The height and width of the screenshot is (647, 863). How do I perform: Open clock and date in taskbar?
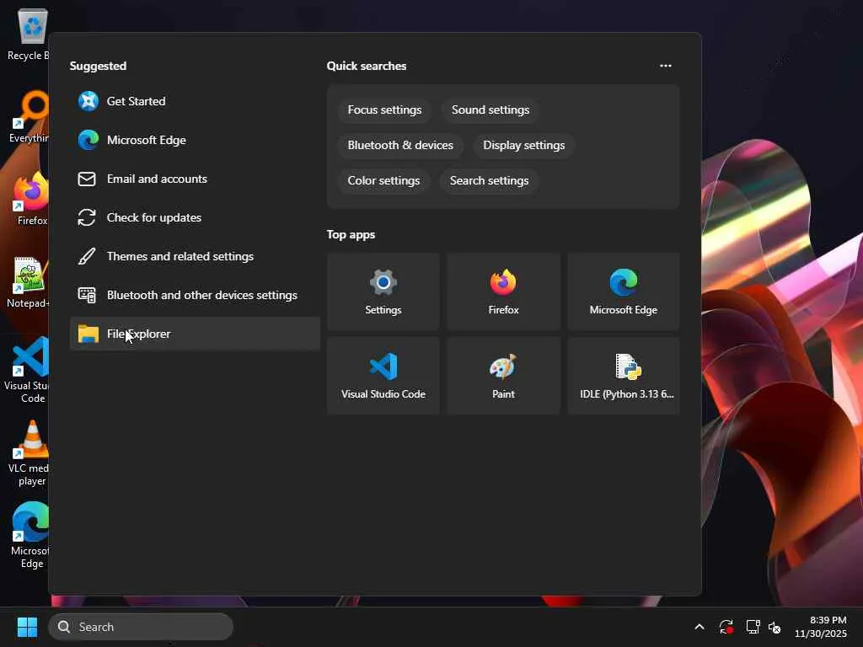coord(821,627)
